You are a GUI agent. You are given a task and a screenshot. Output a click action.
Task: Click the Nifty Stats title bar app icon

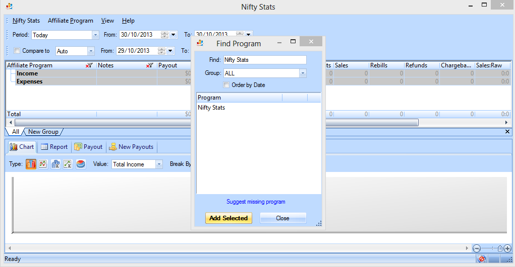[9, 6]
